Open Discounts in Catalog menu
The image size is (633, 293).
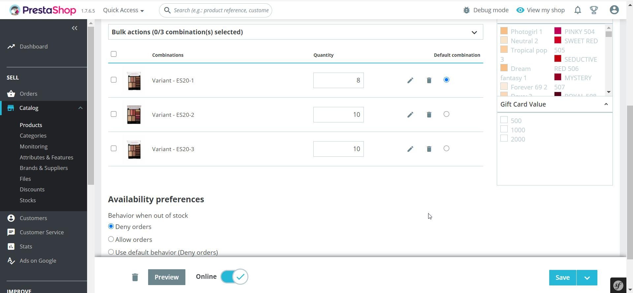click(32, 189)
